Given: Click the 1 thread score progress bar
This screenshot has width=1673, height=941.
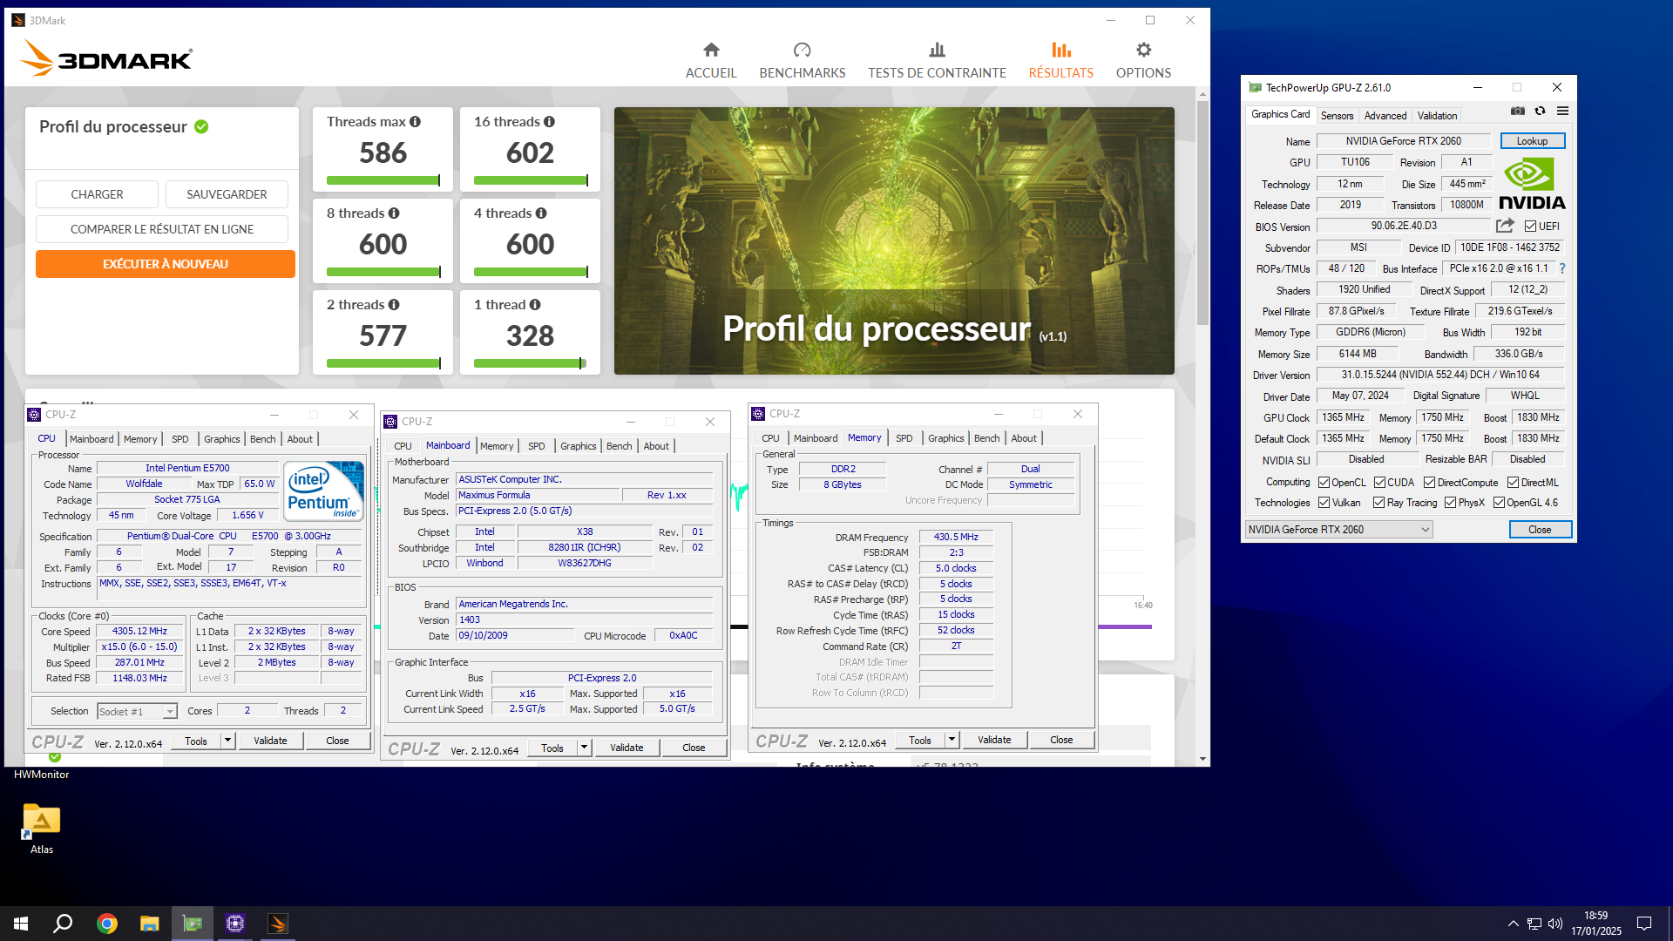Looking at the screenshot, I should click(x=530, y=363).
